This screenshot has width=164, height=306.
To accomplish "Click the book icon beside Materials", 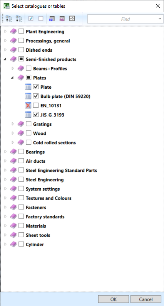I will tap(13, 226).
